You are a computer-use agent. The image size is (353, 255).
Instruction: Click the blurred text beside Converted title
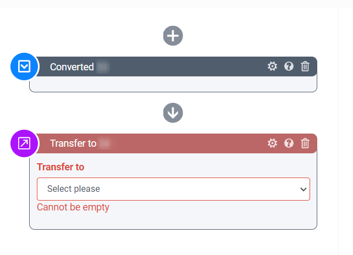103,67
